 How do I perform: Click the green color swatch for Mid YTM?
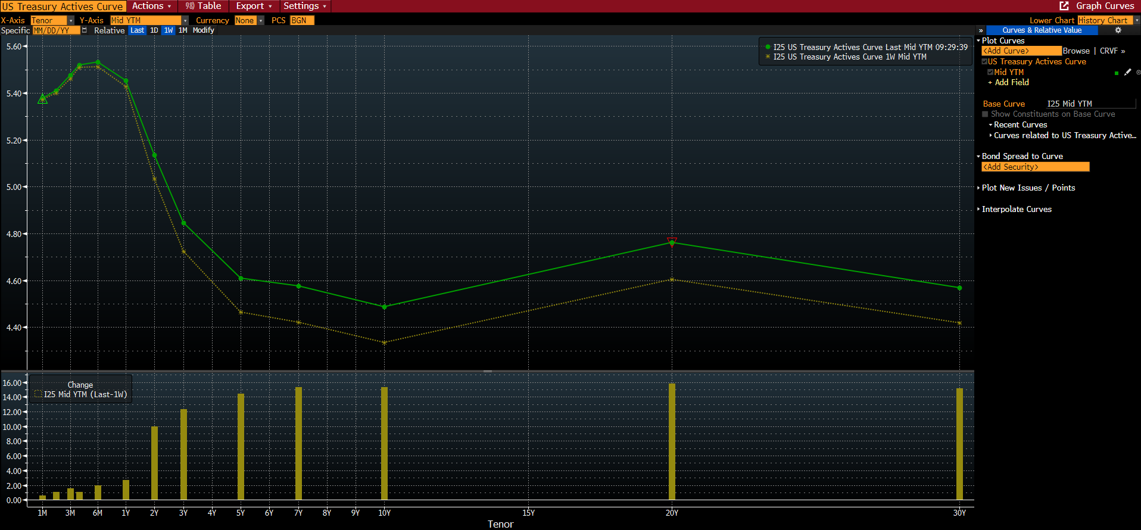[1116, 73]
